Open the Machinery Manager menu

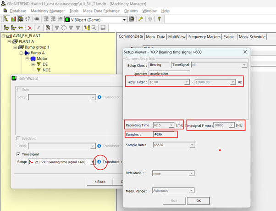(x=48, y=11)
